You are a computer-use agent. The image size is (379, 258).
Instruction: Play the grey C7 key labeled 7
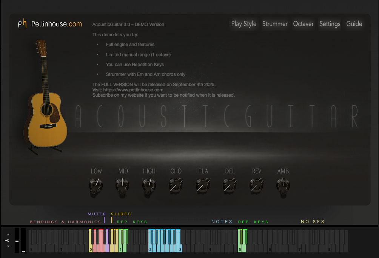[x=299, y=248]
